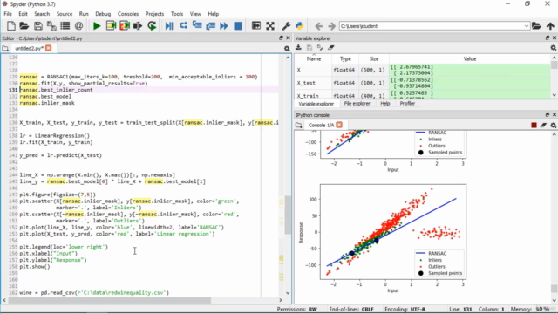Create a new file from the toolbar
Image resolution: width=558 pixels, height=314 pixels.
(11, 26)
